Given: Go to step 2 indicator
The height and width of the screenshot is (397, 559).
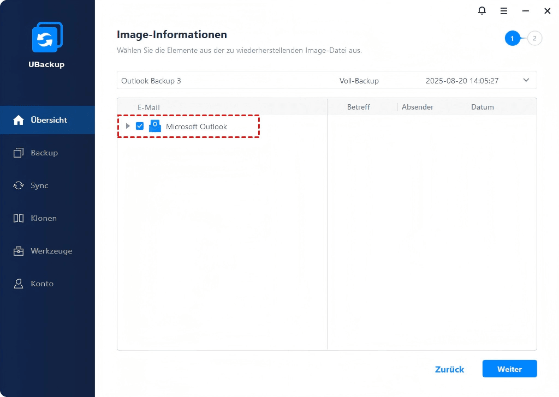Looking at the screenshot, I should [x=534, y=38].
